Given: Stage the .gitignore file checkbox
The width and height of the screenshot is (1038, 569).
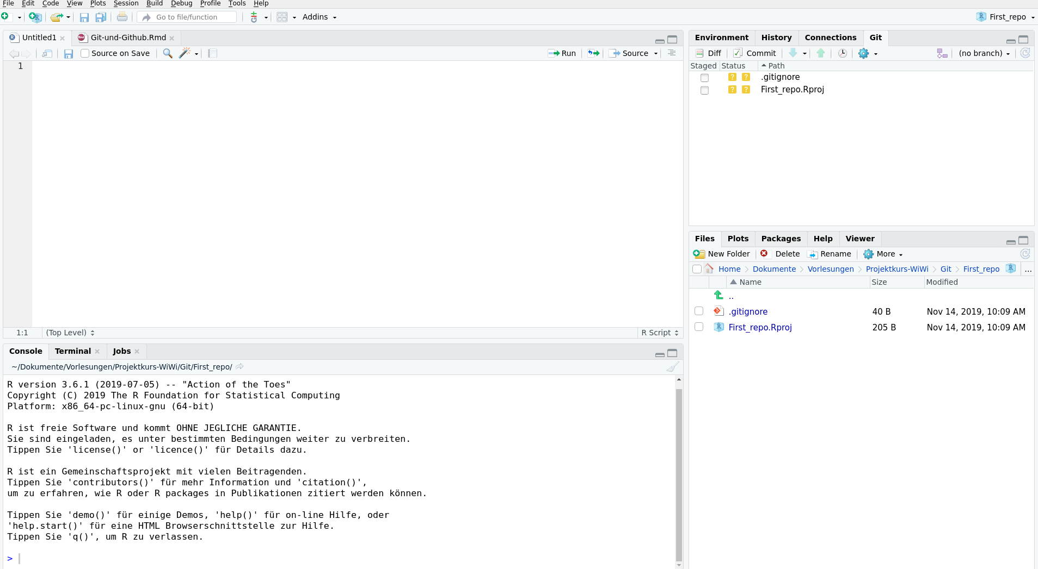Looking at the screenshot, I should 704,78.
